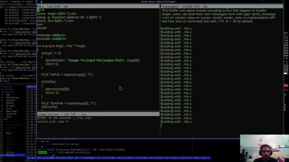
Task: Click 'exited with code 0' output line
Action: (x=52, y=121)
